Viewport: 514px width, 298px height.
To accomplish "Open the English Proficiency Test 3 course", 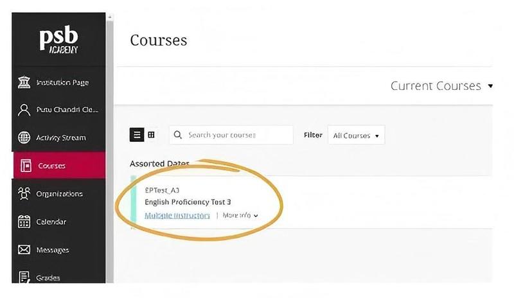I will [x=188, y=202].
